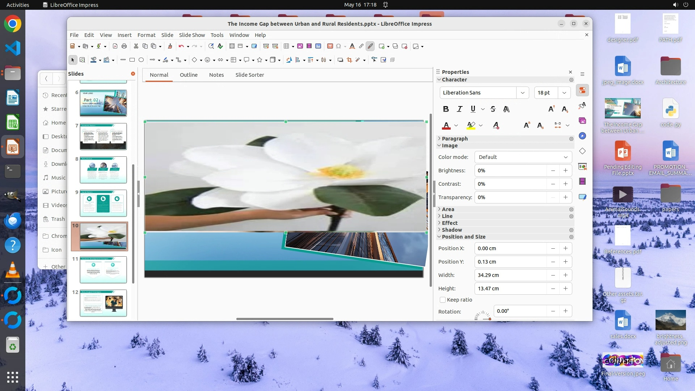Viewport: 695px width, 391px height.
Task: Click Insert Image toolbar icon
Action: coord(300,46)
